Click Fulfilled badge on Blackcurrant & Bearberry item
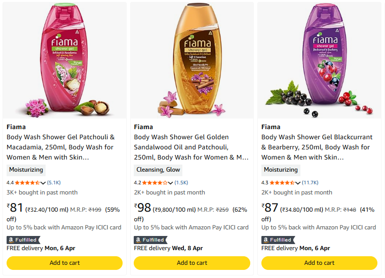This screenshot has width=385, height=278. click(x=278, y=240)
